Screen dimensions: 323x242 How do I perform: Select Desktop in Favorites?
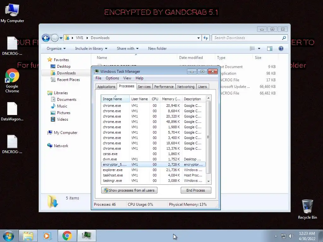point(64,66)
